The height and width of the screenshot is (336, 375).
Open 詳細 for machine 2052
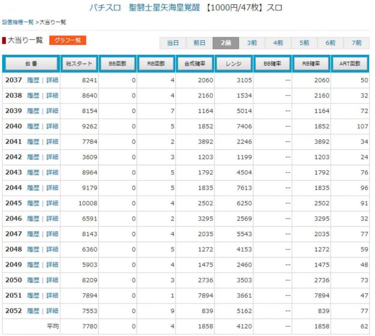coord(52,311)
